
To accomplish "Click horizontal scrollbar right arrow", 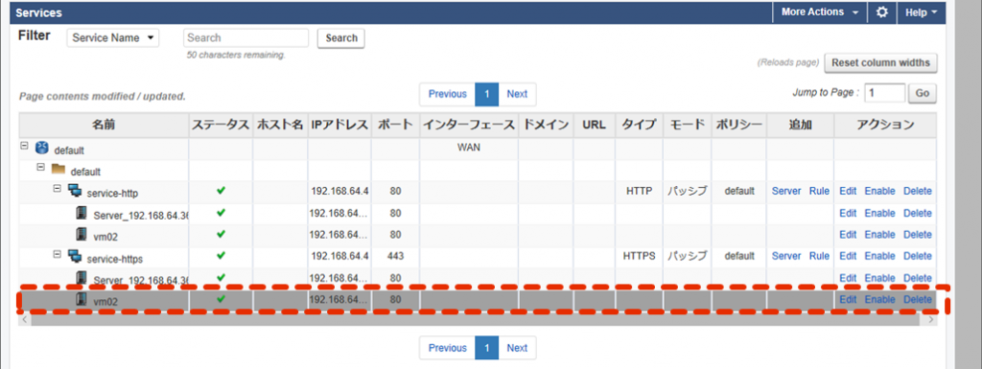I will click(x=930, y=319).
